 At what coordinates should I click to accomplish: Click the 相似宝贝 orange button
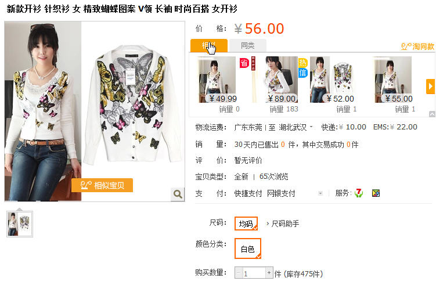[102, 185]
